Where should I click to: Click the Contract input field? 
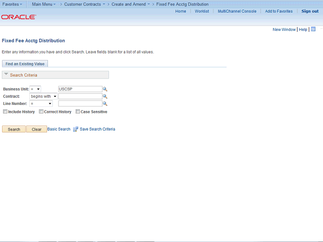pos(80,96)
